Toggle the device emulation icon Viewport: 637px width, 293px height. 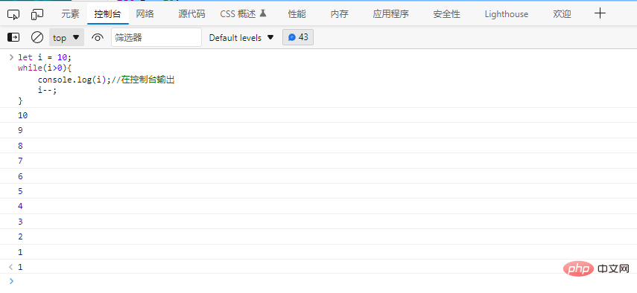click(37, 15)
